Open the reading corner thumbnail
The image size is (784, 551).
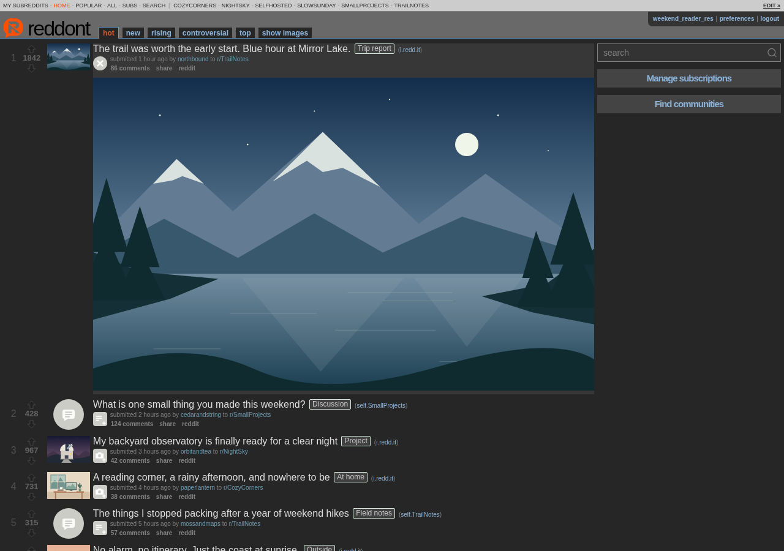pos(69,485)
